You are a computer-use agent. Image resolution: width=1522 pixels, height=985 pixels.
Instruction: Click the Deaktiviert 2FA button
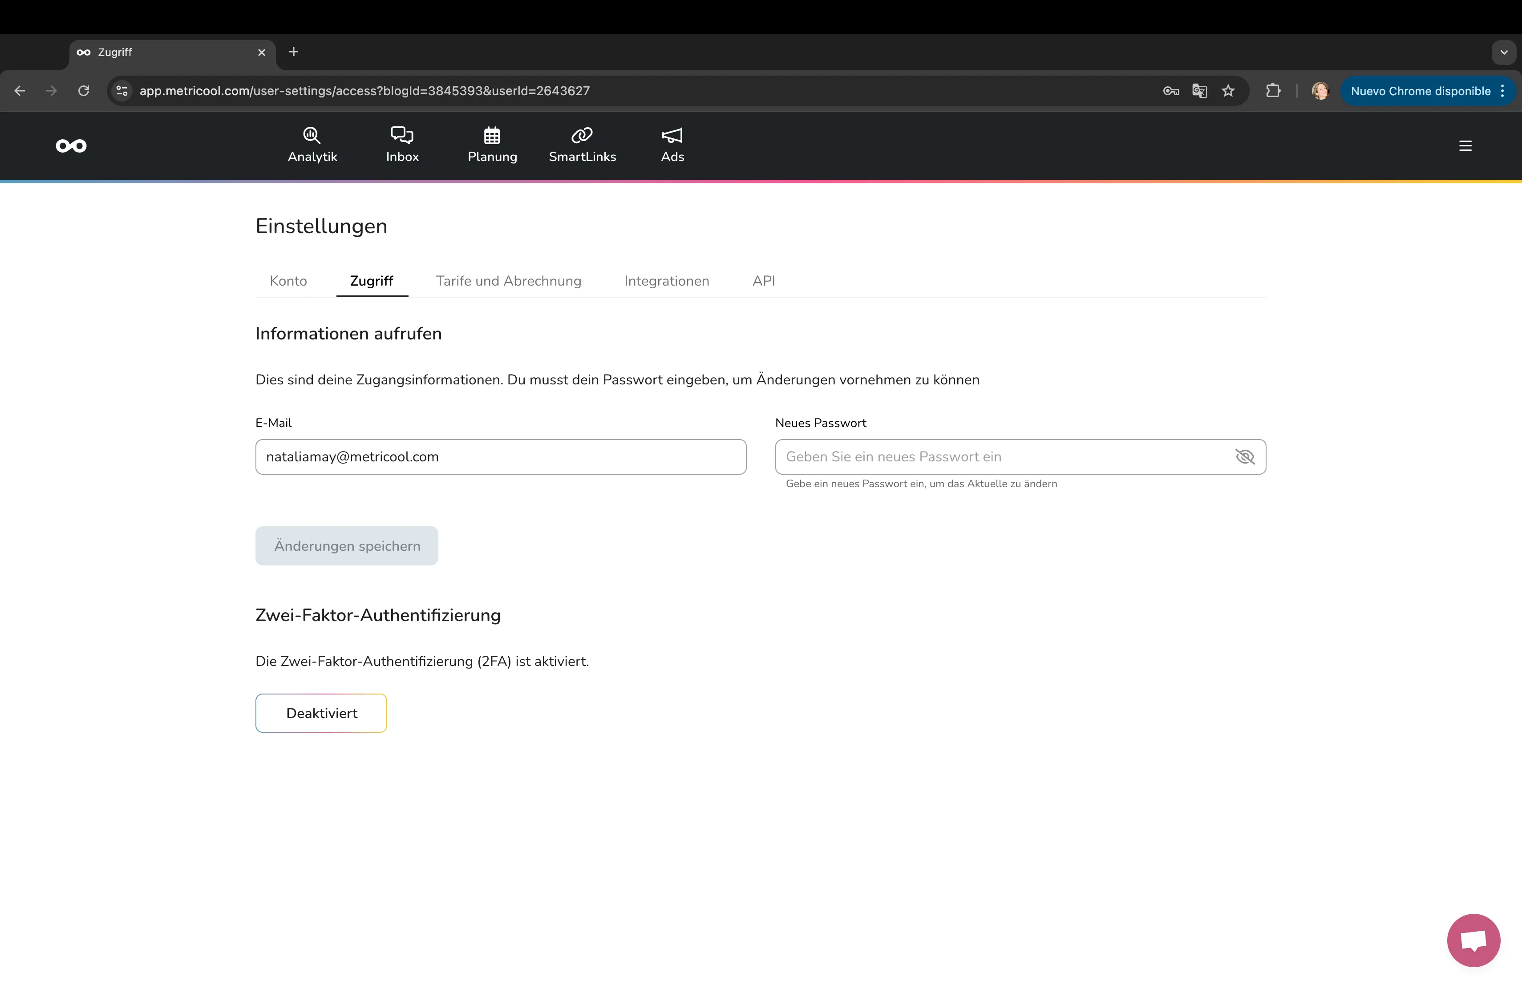(x=321, y=713)
